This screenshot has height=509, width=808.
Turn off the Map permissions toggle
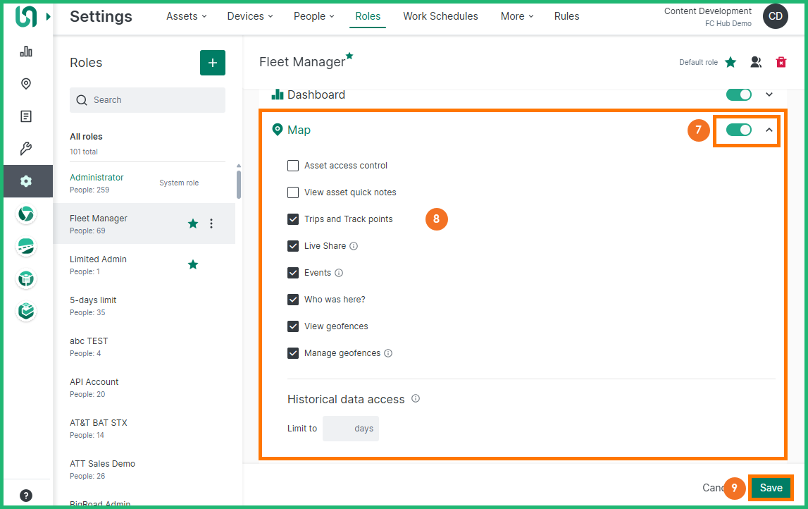pyautogui.click(x=738, y=130)
